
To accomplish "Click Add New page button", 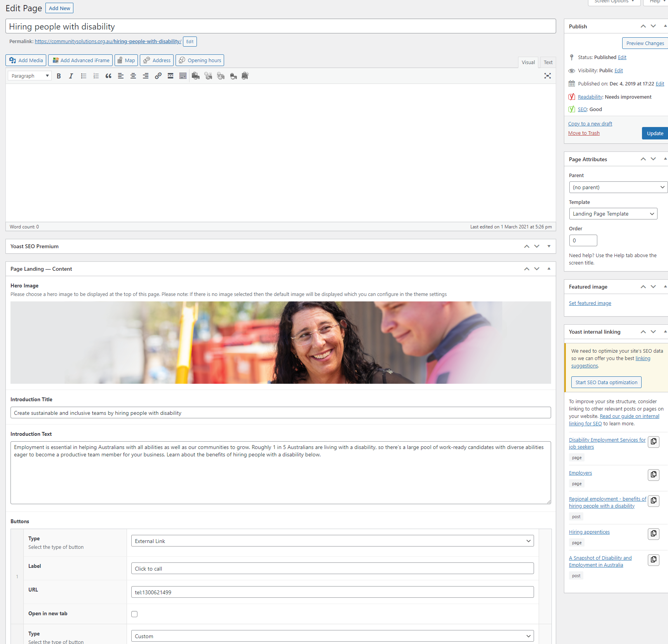I will [x=59, y=8].
